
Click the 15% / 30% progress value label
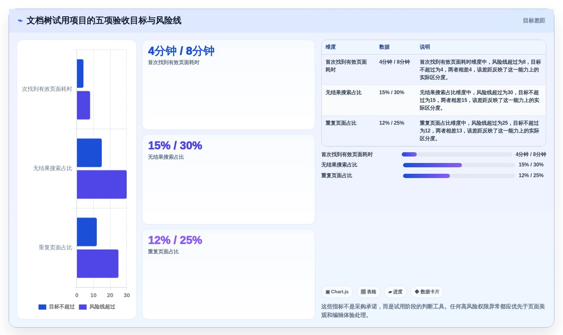531,165
